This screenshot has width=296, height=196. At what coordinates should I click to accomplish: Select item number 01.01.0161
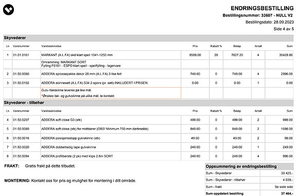[21, 55]
